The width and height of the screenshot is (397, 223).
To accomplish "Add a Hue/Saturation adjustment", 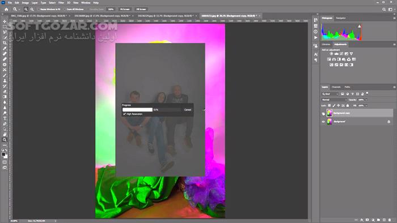I will tap(328, 59).
